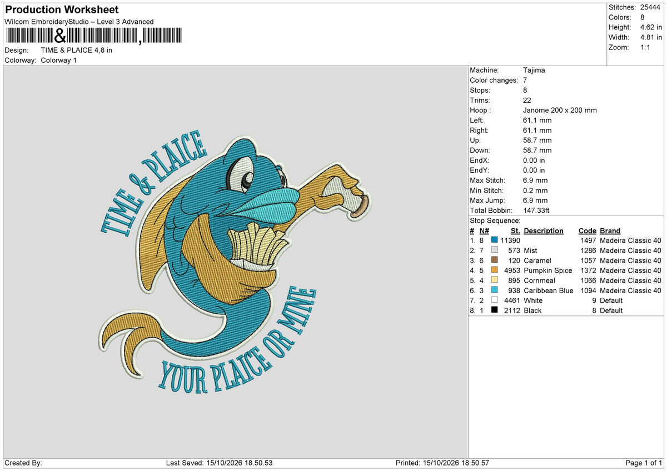Screen dimensions: 667x471
Task: Click the Caramel color swatch
Action: point(494,260)
